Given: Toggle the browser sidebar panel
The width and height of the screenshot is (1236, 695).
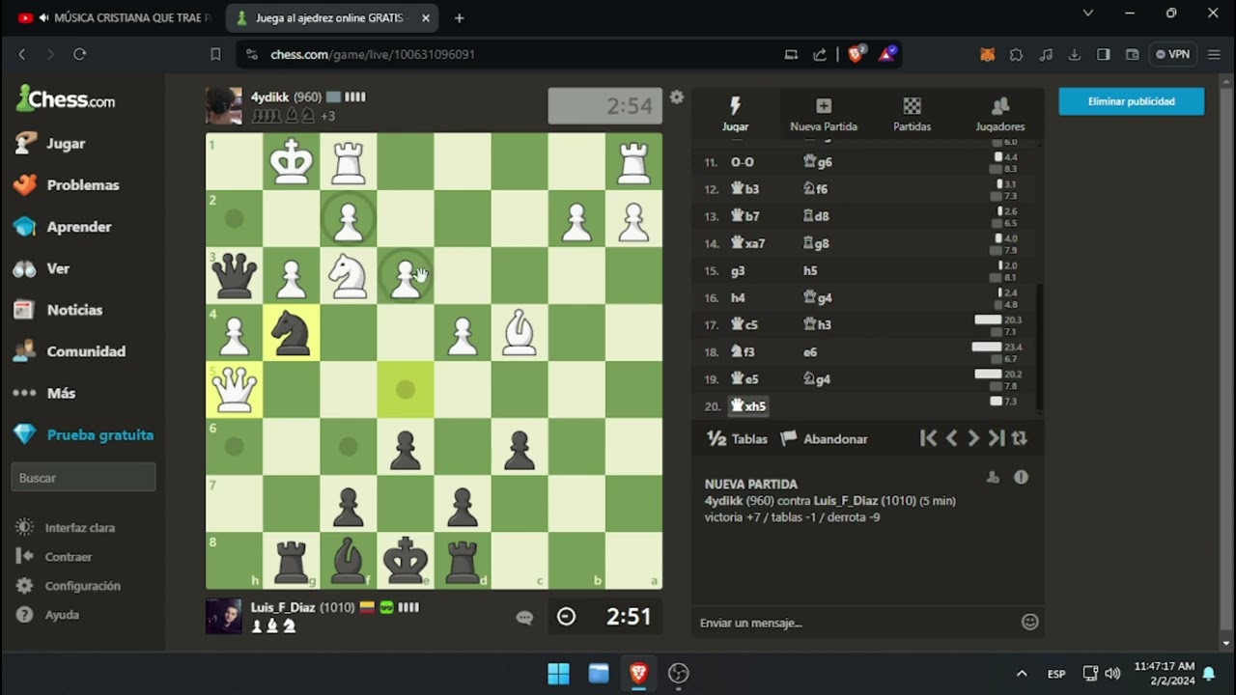Looking at the screenshot, I should click(x=1103, y=54).
